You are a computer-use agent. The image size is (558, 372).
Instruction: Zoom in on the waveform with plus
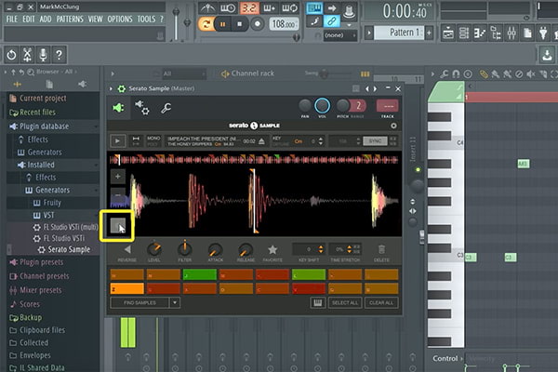[118, 177]
